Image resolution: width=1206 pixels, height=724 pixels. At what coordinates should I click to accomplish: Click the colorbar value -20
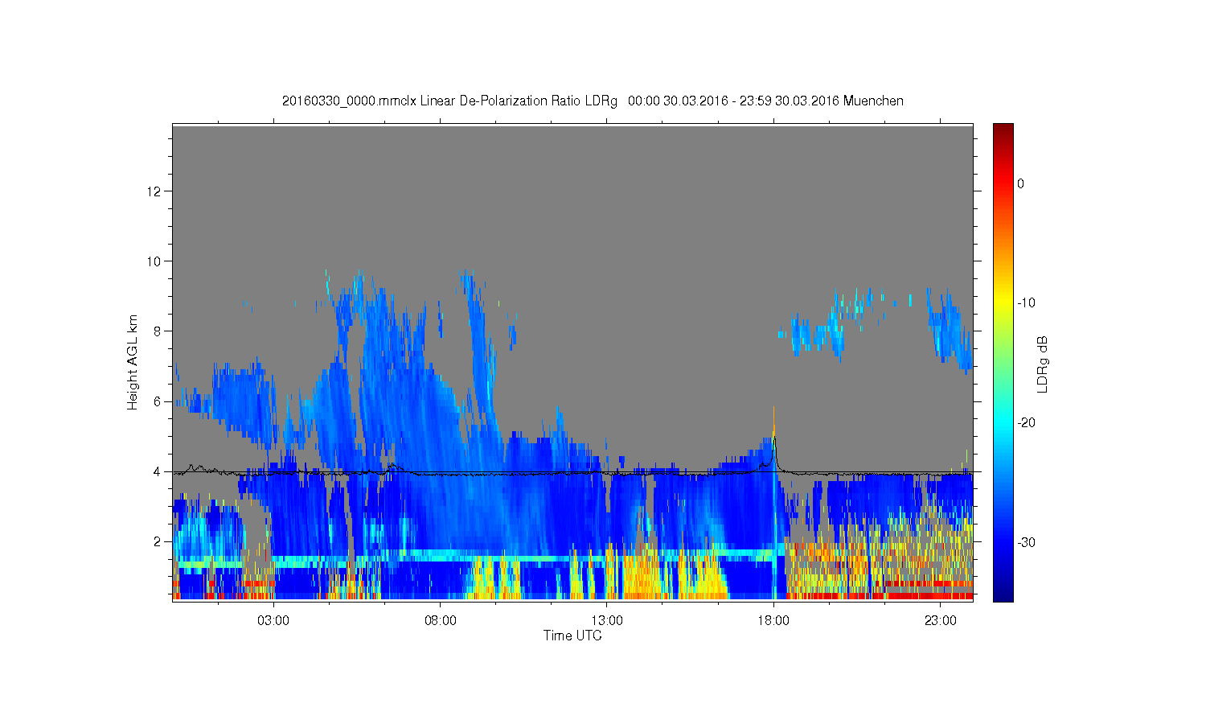click(x=1026, y=423)
